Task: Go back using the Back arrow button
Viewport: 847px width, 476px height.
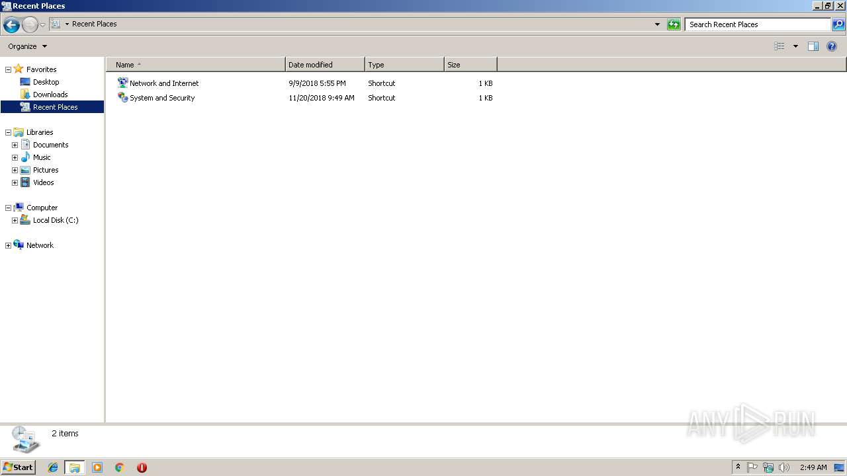Action: point(11,25)
